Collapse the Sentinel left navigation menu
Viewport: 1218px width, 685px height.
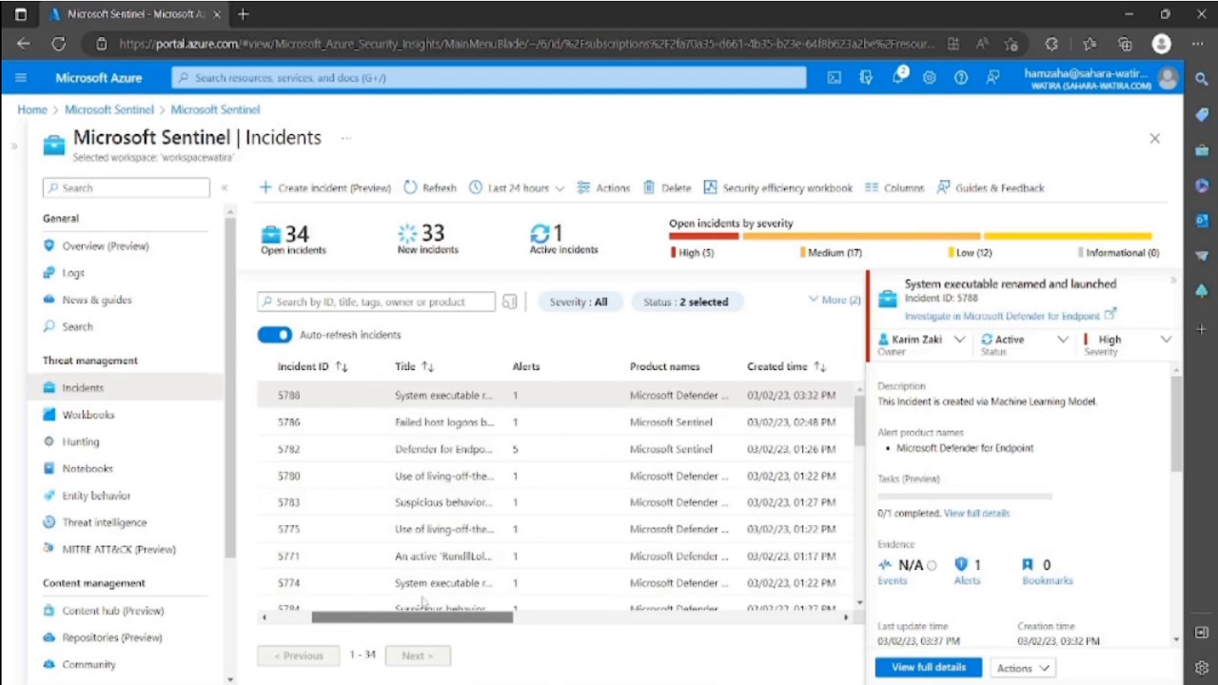(225, 188)
